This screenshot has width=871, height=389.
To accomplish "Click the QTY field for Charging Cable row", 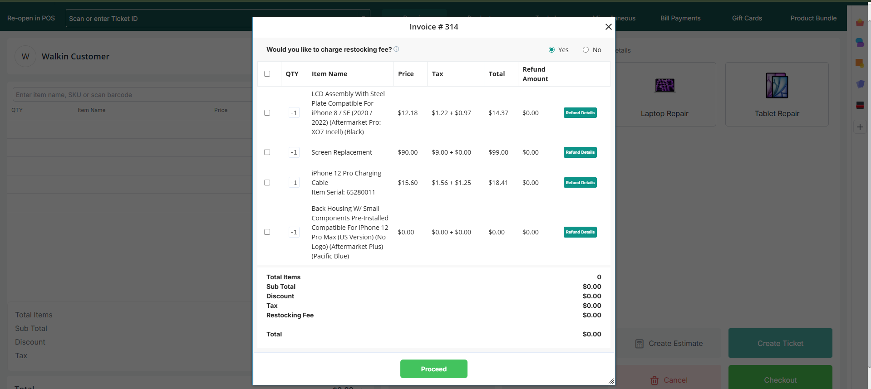I will (x=294, y=183).
